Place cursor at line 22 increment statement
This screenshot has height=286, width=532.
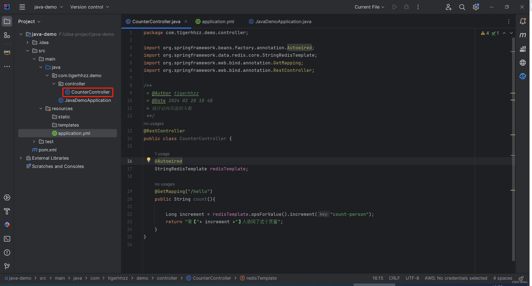[270, 214]
